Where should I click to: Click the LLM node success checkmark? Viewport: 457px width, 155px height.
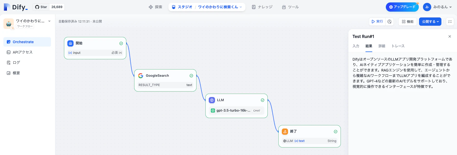263,100
